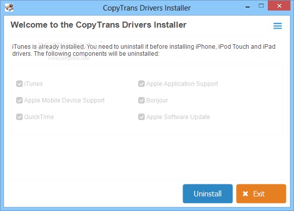Screen dimensions: 294x211
Task: Click the window title CopyTrans Drivers Installer
Action: (x=147, y=8)
